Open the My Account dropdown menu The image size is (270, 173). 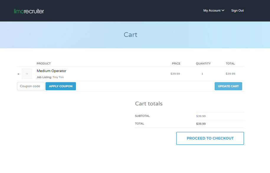214,11
